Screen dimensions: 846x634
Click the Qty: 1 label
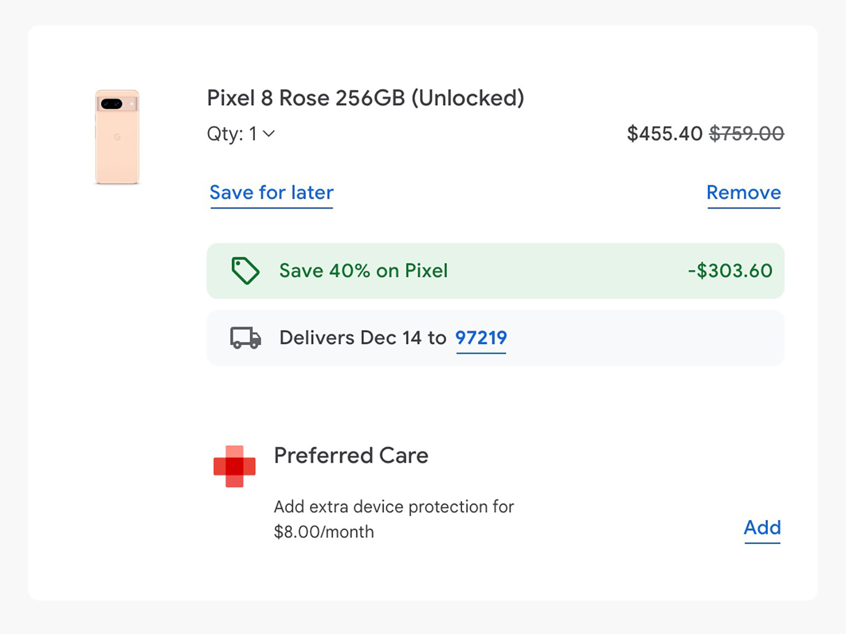point(231,134)
